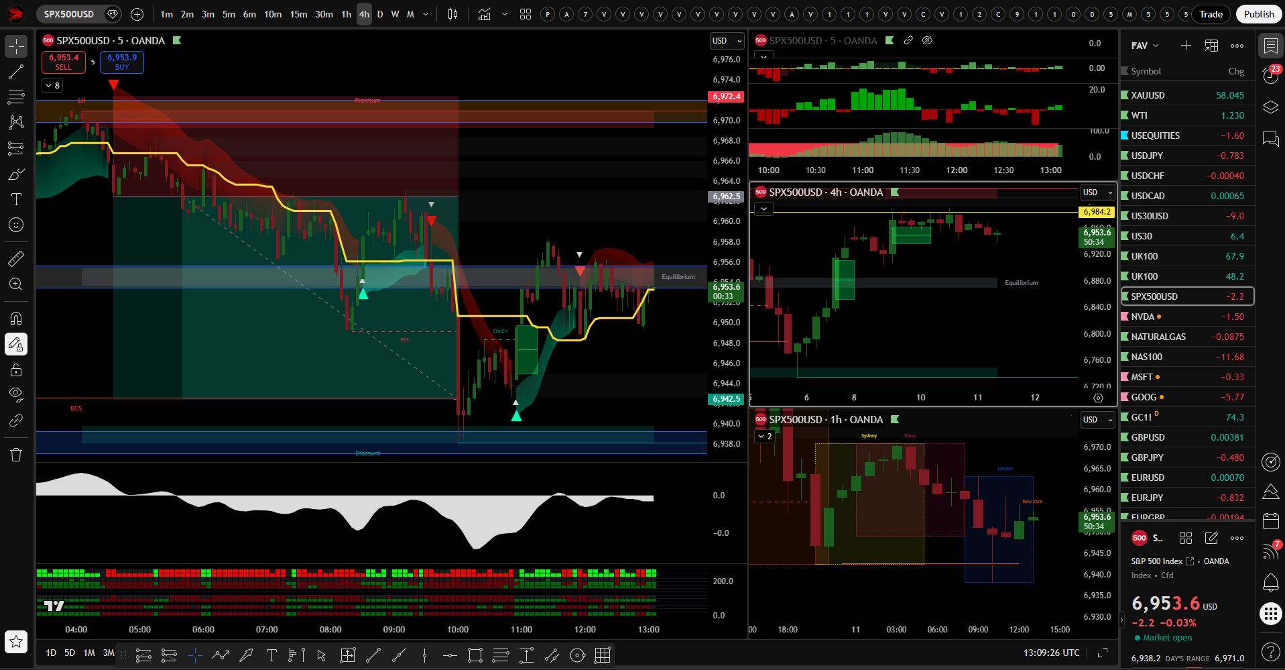
Task: Open watchlist advanced view table icon
Action: click(1211, 46)
